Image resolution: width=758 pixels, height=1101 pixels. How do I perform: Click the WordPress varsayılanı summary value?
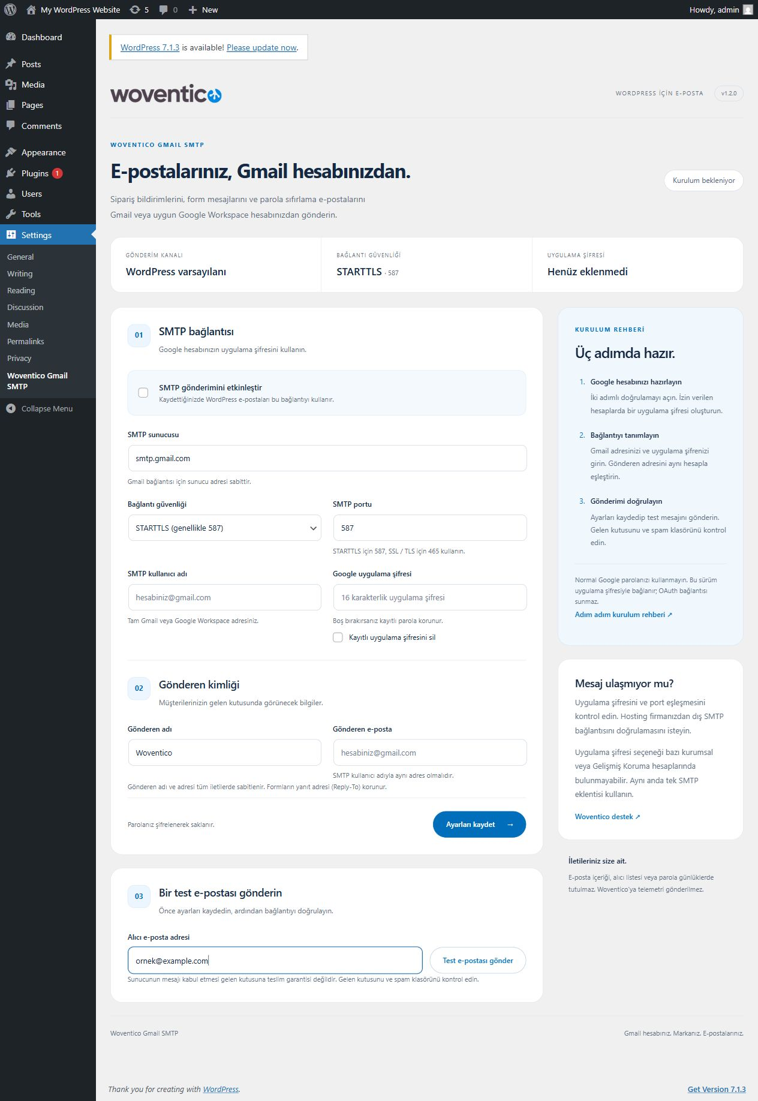[x=176, y=272]
